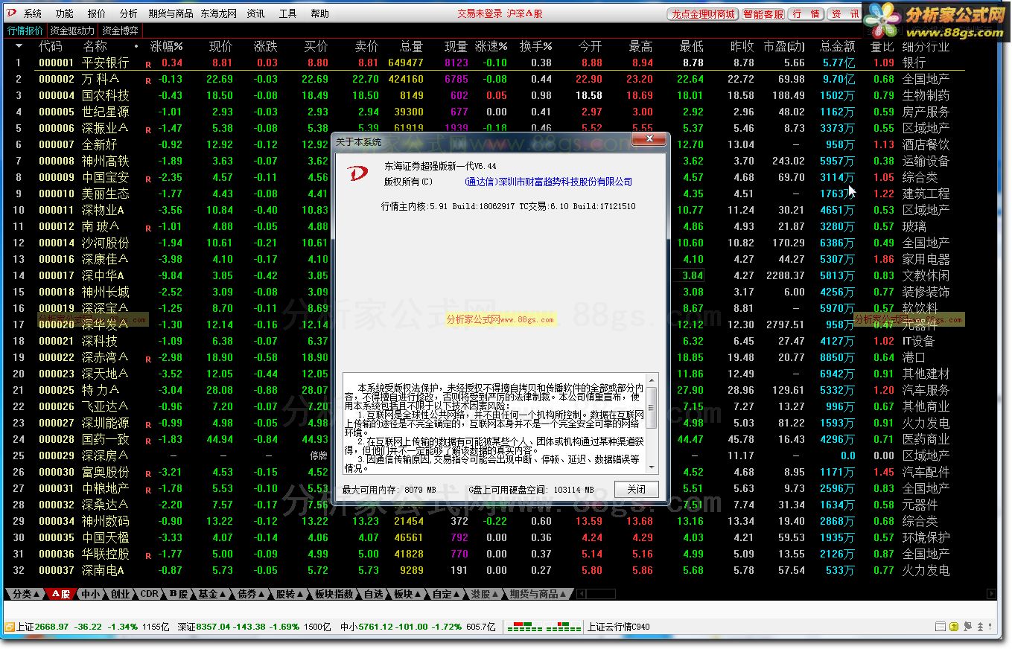Select the 华联控股 stock name

[x=105, y=554]
